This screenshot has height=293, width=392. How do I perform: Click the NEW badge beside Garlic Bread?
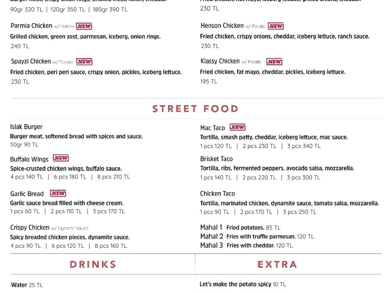(x=58, y=193)
